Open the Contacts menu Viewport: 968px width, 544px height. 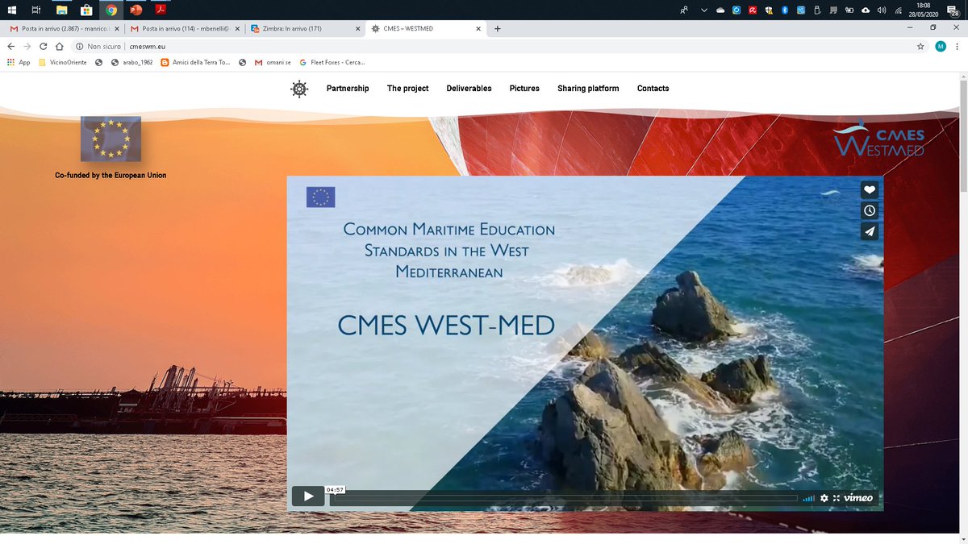coord(653,89)
